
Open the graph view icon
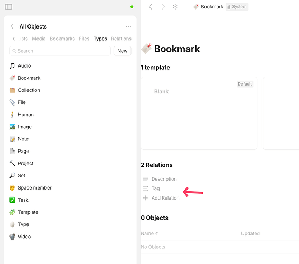pos(175,7)
